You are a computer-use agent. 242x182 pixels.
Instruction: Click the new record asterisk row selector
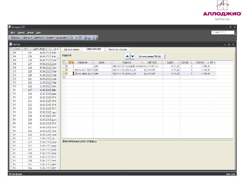64,77
